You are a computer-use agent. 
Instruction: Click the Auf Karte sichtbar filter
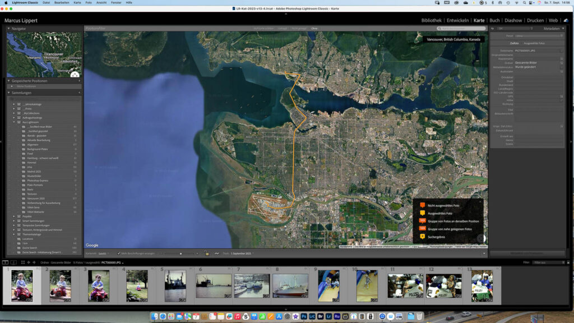pos(263,29)
